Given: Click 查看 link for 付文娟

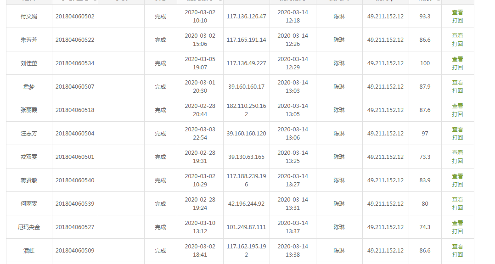Looking at the screenshot, I should 457,12.
